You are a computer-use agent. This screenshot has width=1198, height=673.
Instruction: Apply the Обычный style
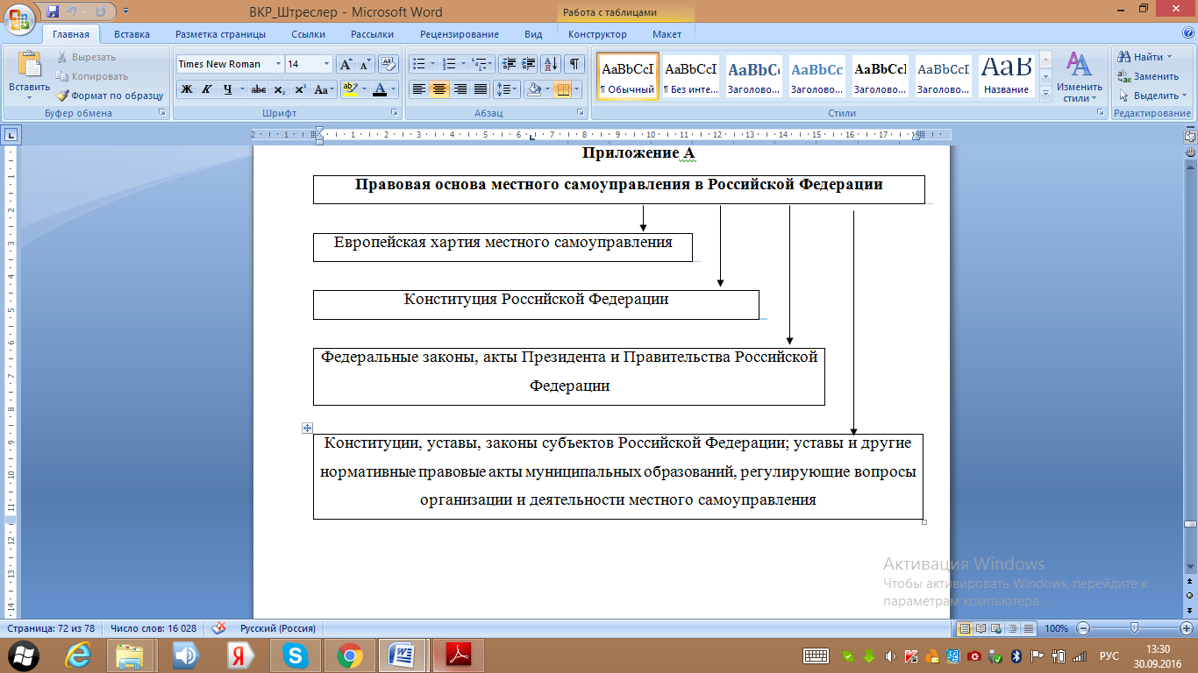click(x=627, y=76)
